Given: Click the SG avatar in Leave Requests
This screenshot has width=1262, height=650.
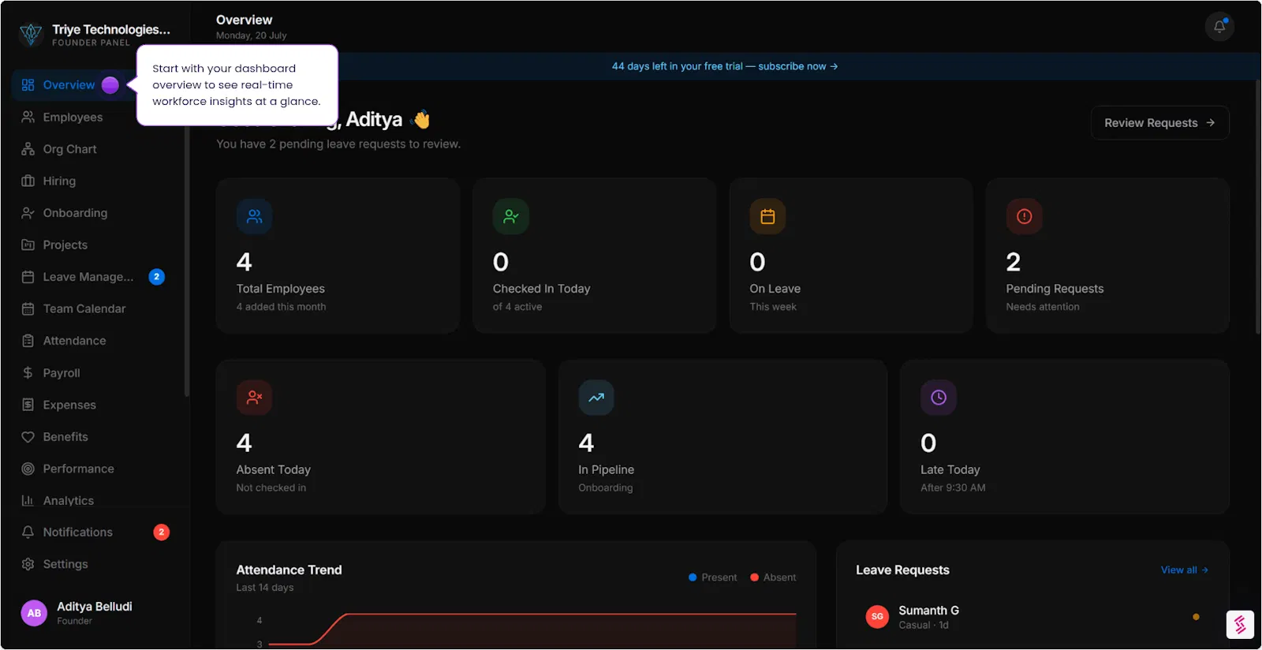Looking at the screenshot, I should [x=877, y=617].
